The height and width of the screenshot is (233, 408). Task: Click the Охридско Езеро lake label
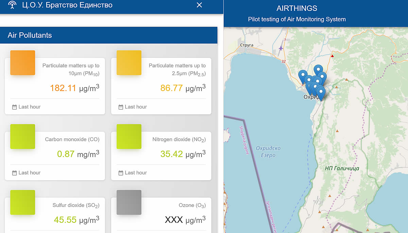[268, 152]
